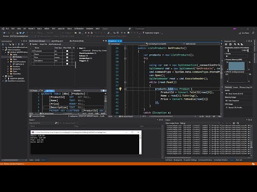Viewport: 257px width, 192px height.
Task: Collapse the Process Memory graph section
Action: (225, 60)
